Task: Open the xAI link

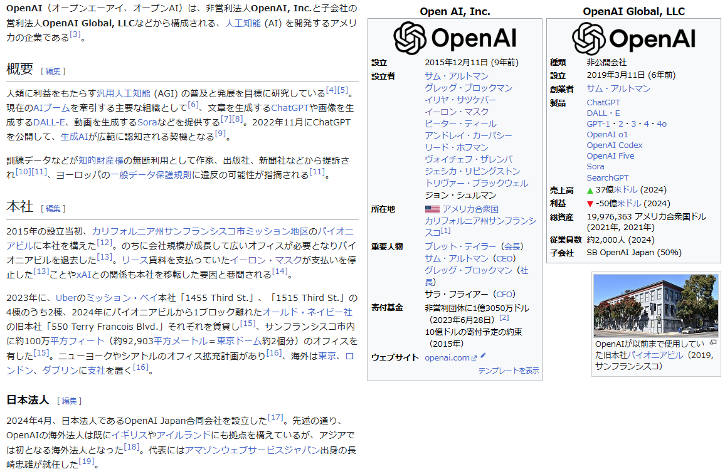Action: 83,275
